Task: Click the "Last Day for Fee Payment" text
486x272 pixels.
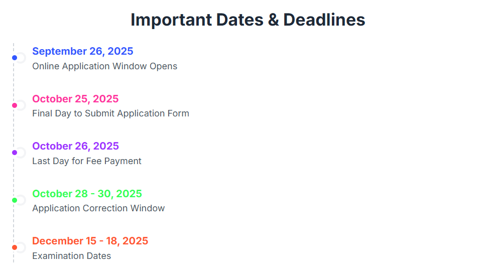Action: coord(87,161)
